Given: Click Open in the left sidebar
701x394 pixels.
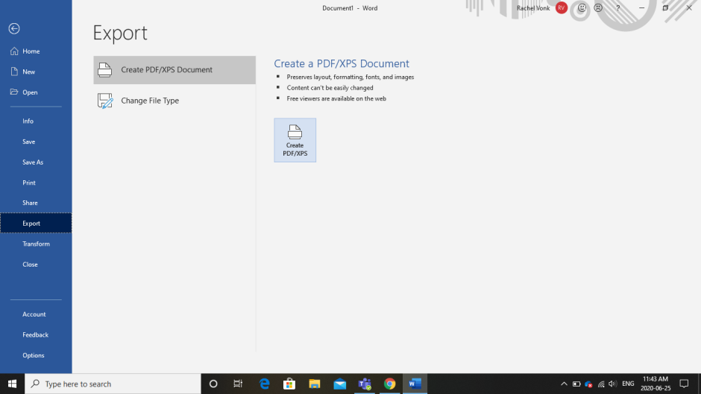Looking at the screenshot, I should coord(30,92).
